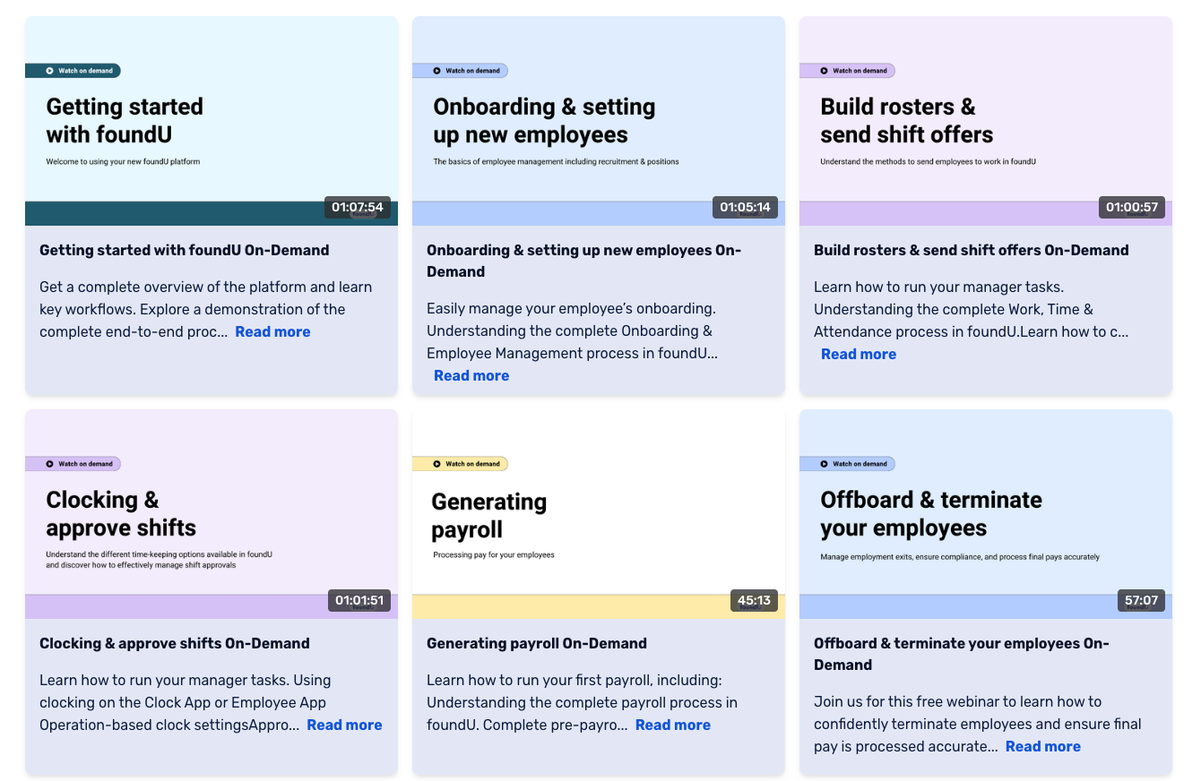Viewport: 1201px width, 781px height.
Task: Click play icon on Getting started thumbnail
Action: click(49, 71)
